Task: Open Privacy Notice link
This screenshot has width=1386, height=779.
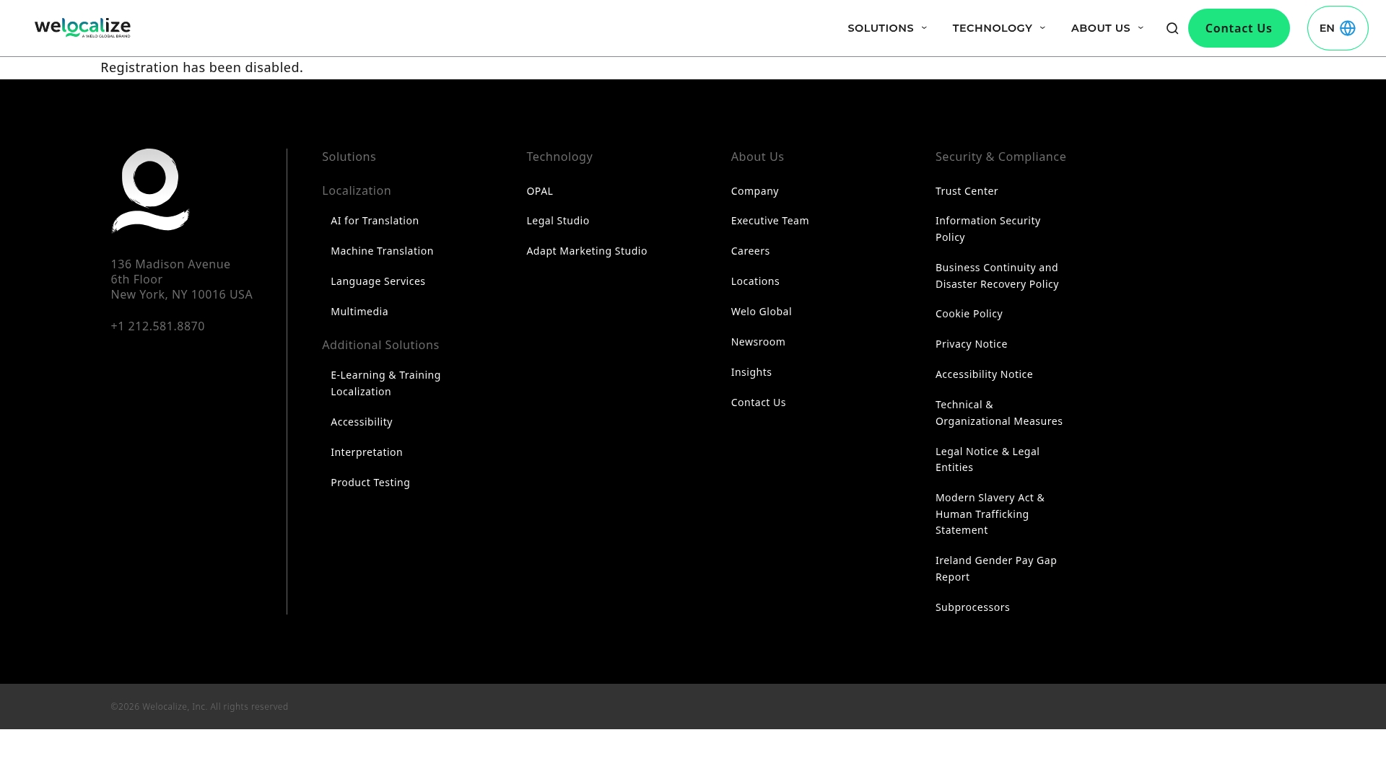Action: (x=971, y=344)
